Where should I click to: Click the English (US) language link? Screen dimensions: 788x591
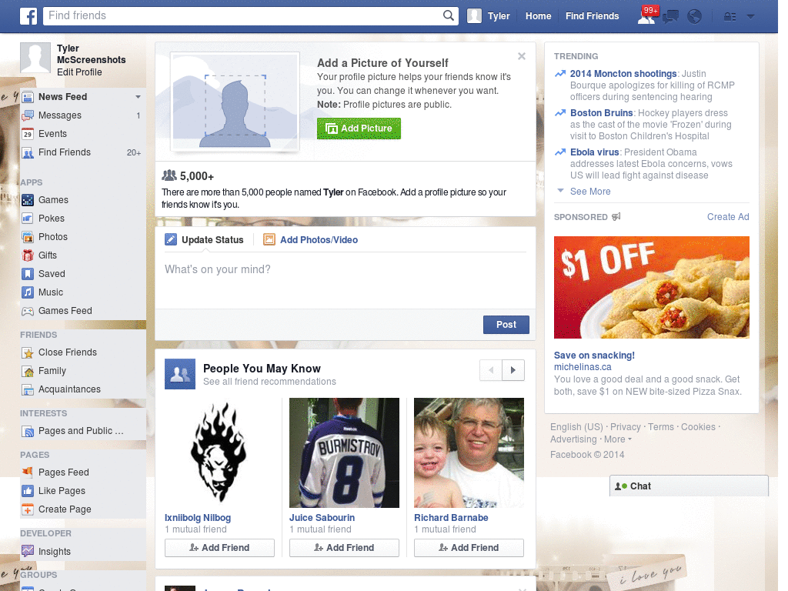(x=576, y=426)
